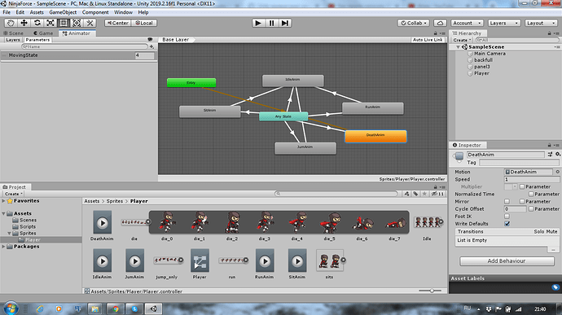Viewport: 562px width, 315px height.
Task: Click the Add Behaviour button
Action: tap(507, 261)
